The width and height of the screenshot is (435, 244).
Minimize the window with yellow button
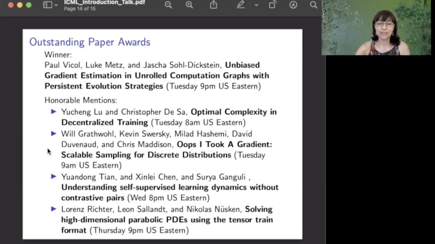tap(20, 5)
